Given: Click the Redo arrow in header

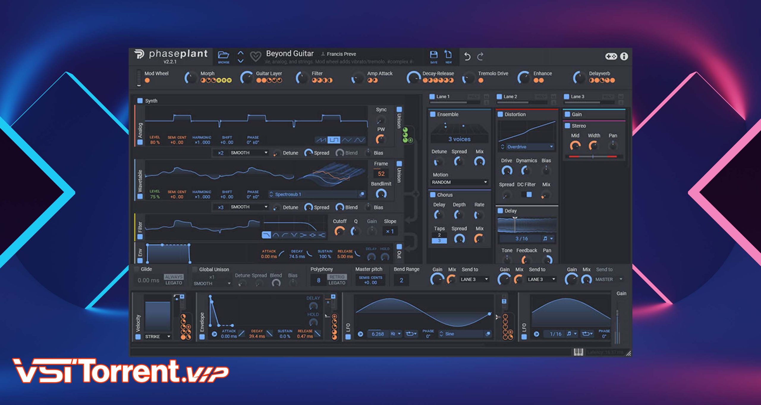Looking at the screenshot, I should pyautogui.click(x=480, y=56).
